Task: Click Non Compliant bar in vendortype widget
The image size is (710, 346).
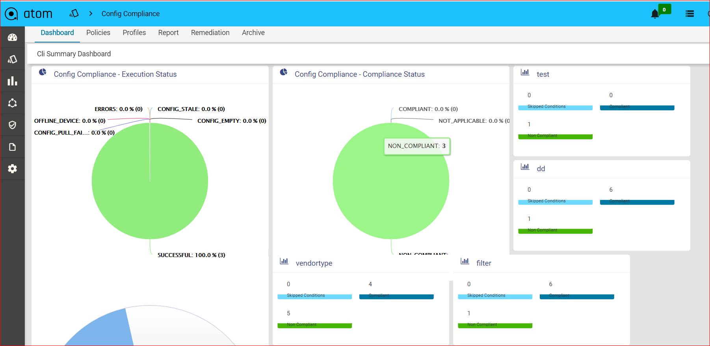Action: click(x=314, y=326)
